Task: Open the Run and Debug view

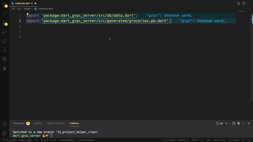Action: coord(4,32)
